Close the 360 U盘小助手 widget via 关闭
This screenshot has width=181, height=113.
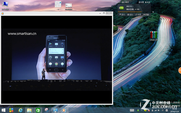[x=147, y=2]
